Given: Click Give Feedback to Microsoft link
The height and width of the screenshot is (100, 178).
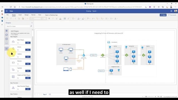Looking at the screenshot, I should (x=170, y=97).
